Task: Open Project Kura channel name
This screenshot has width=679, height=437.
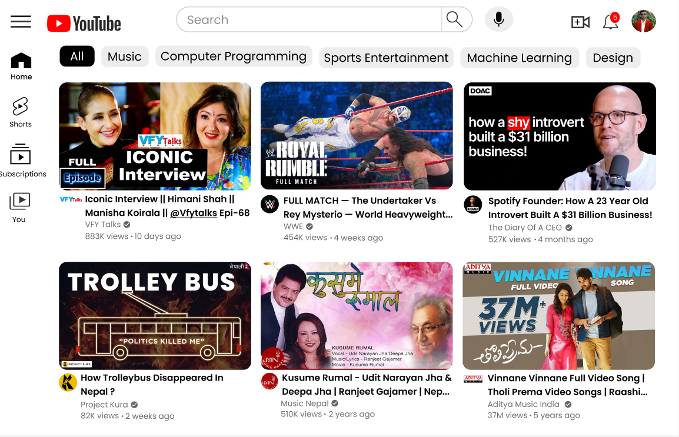Action: click(104, 405)
